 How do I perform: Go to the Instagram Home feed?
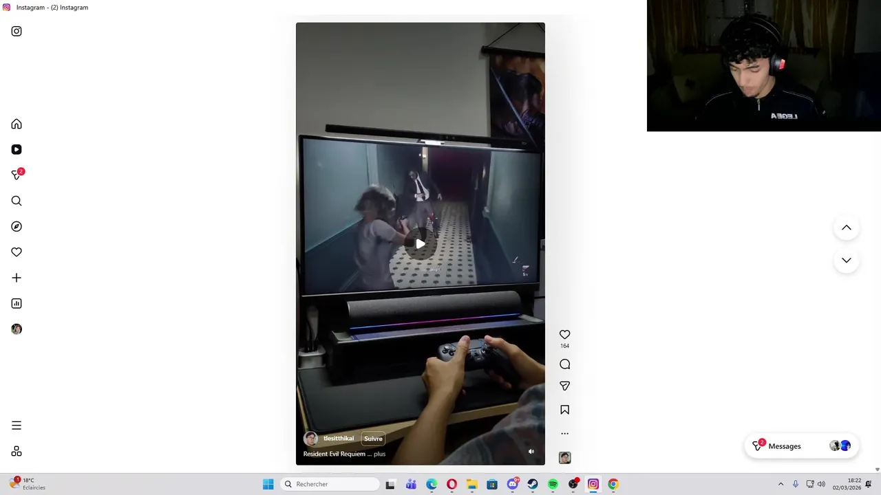(x=17, y=124)
